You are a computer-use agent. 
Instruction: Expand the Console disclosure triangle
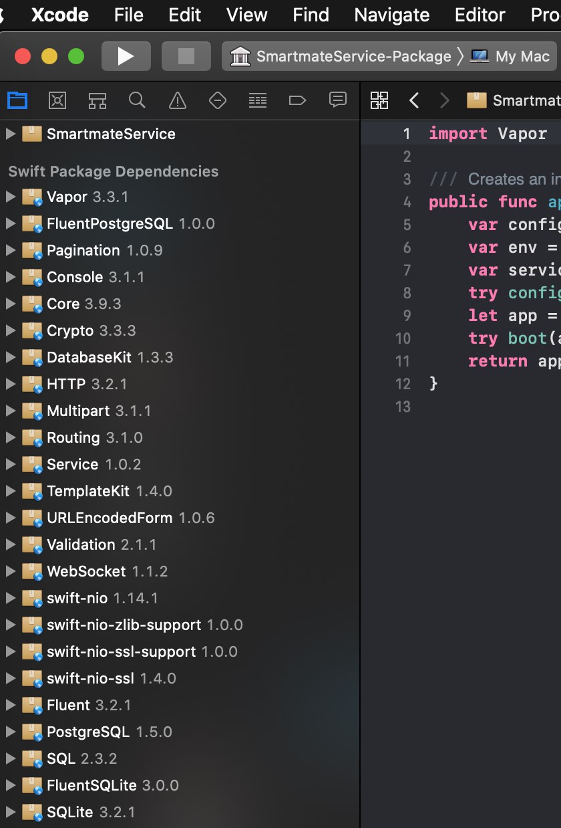click(10, 277)
